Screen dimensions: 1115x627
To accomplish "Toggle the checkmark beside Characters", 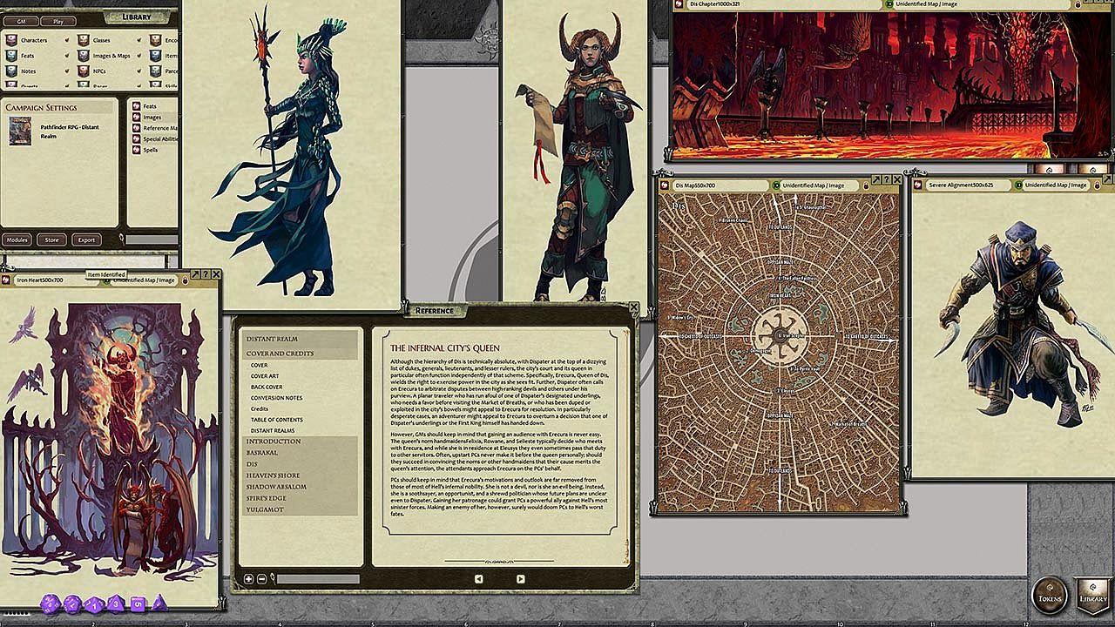I will [67, 40].
